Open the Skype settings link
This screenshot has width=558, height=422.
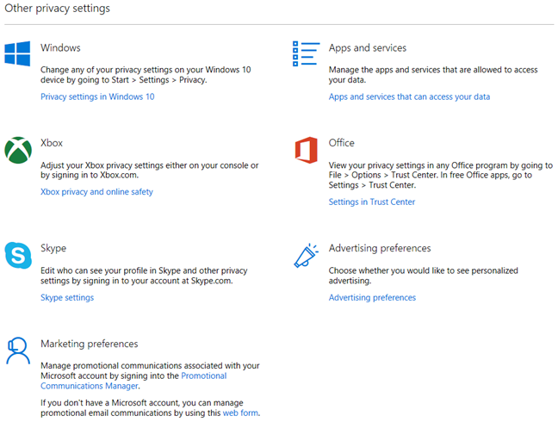[x=67, y=297]
